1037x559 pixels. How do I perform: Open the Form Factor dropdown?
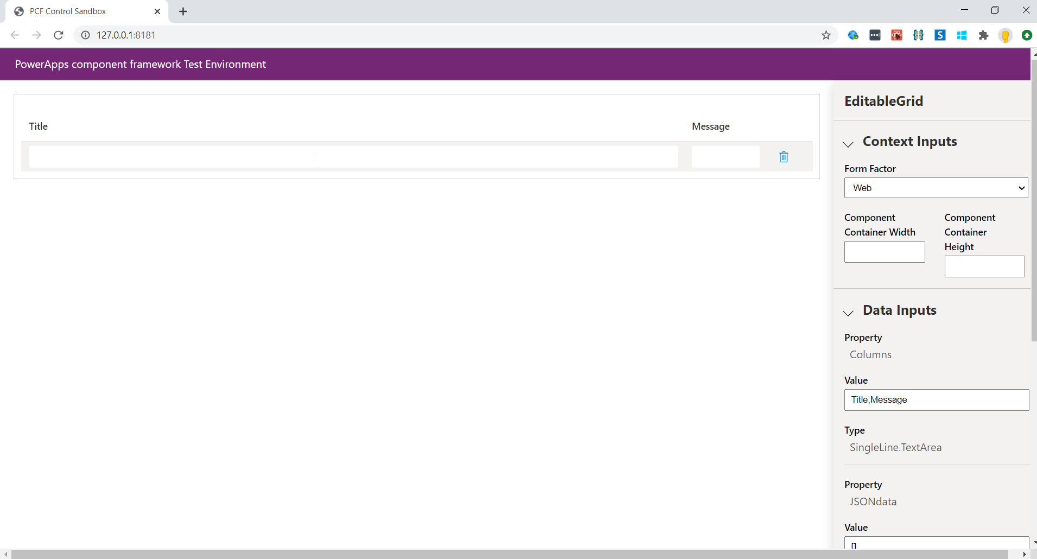(936, 188)
